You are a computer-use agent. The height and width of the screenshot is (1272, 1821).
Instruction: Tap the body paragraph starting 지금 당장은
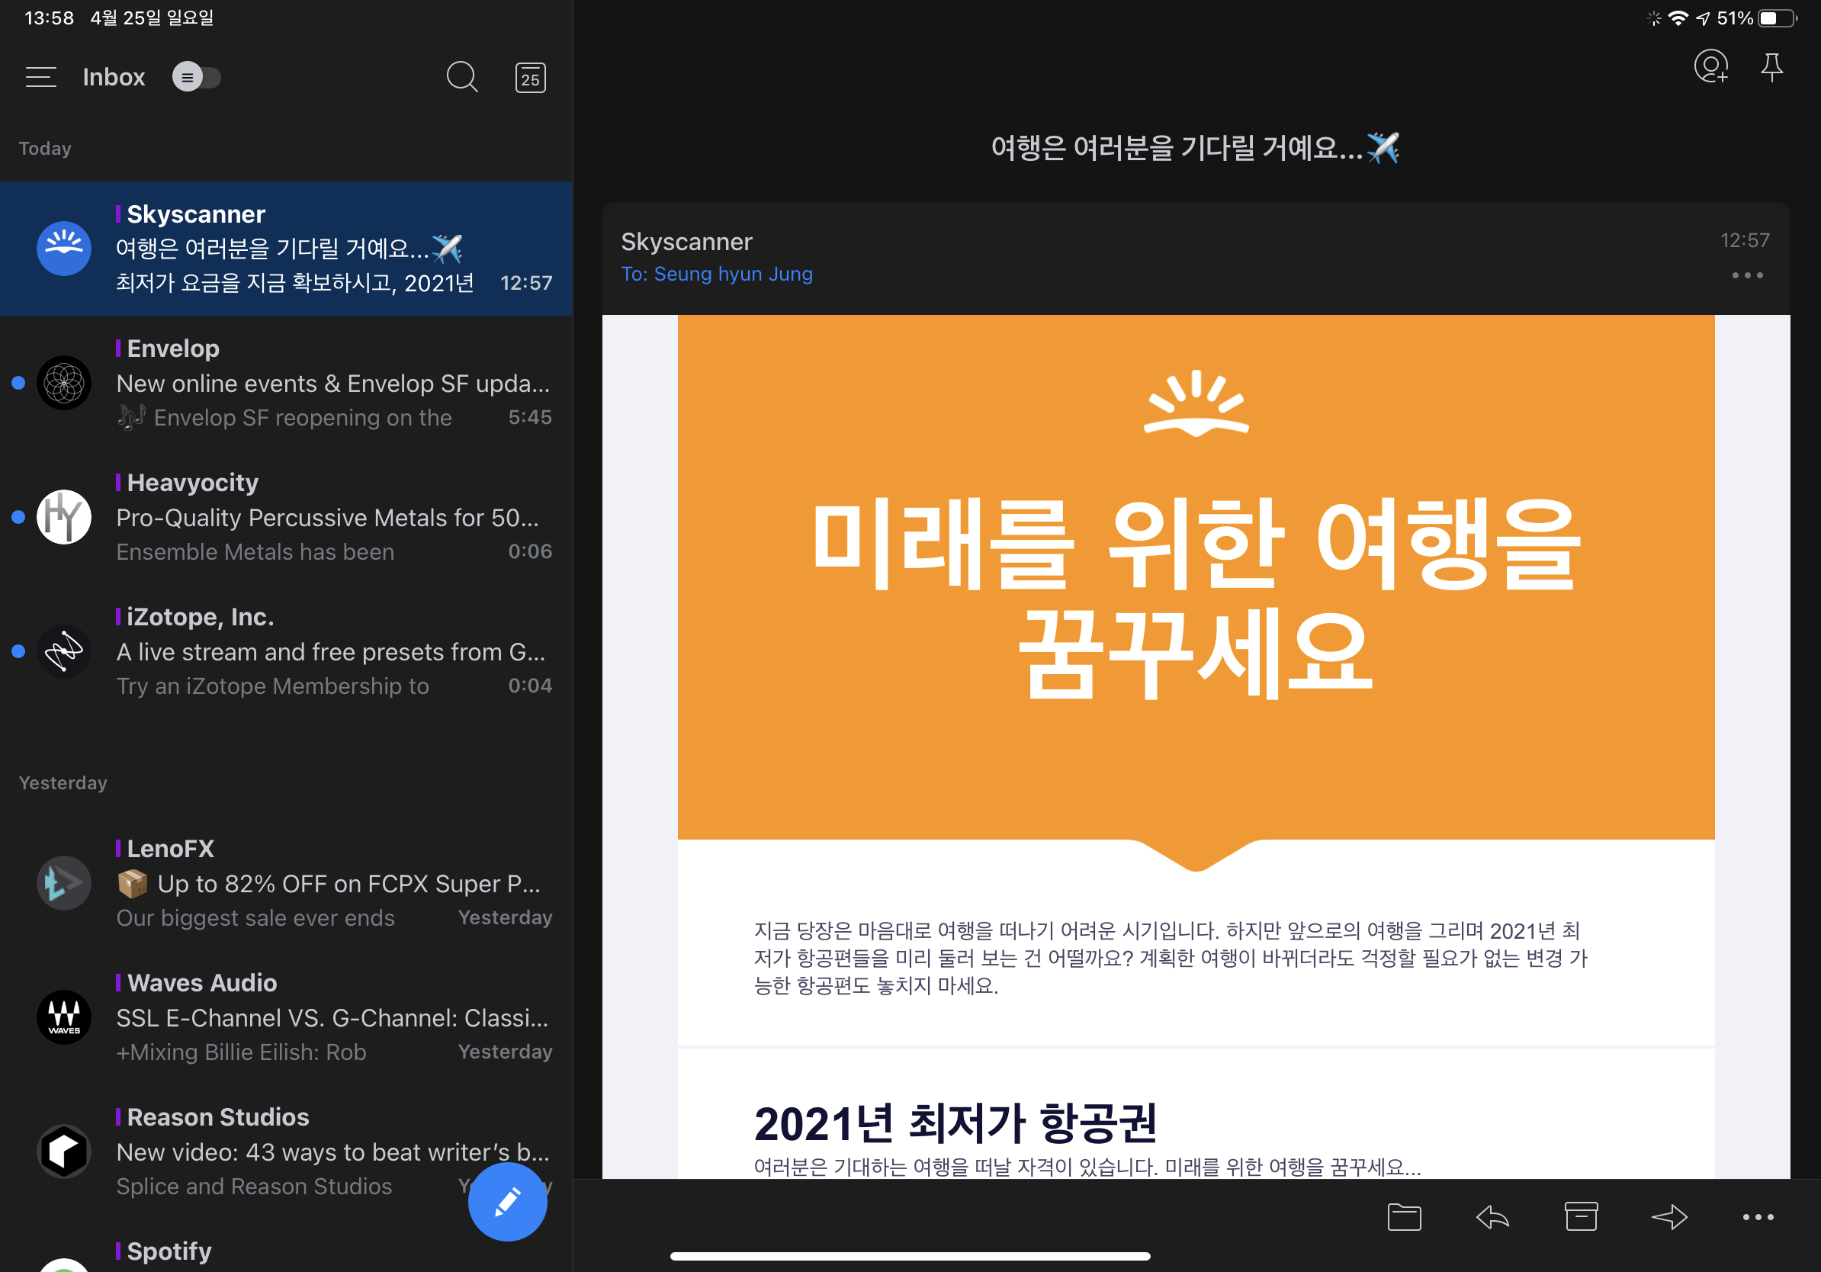(1171, 958)
